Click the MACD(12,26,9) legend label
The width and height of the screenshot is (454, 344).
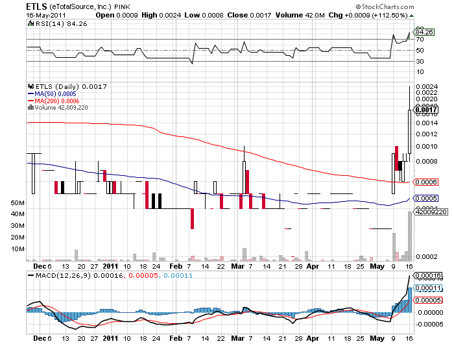tap(63, 275)
